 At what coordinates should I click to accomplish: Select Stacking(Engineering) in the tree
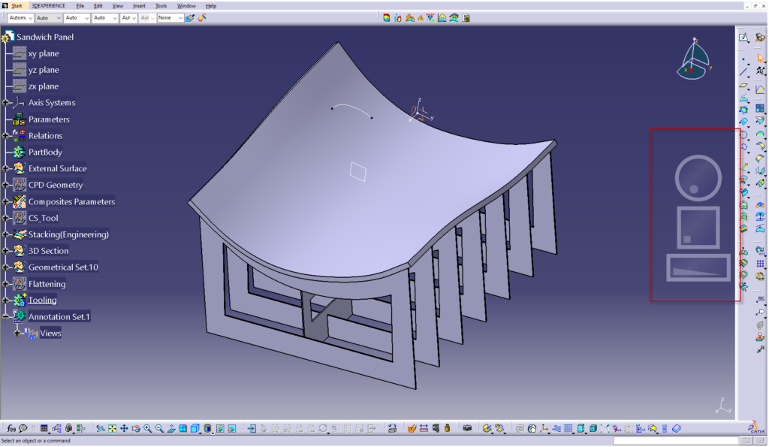pyautogui.click(x=68, y=234)
